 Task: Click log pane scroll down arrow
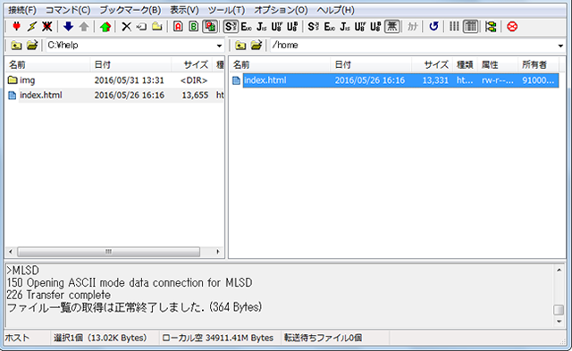(x=559, y=322)
